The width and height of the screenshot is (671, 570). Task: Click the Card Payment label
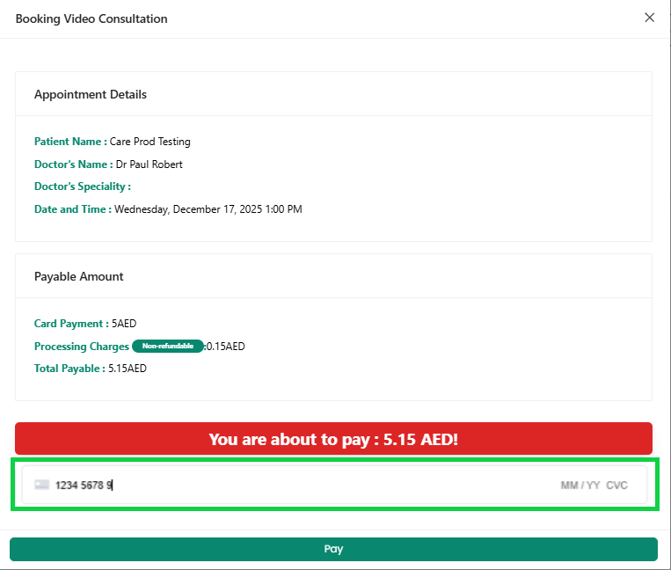(x=71, y=324)
